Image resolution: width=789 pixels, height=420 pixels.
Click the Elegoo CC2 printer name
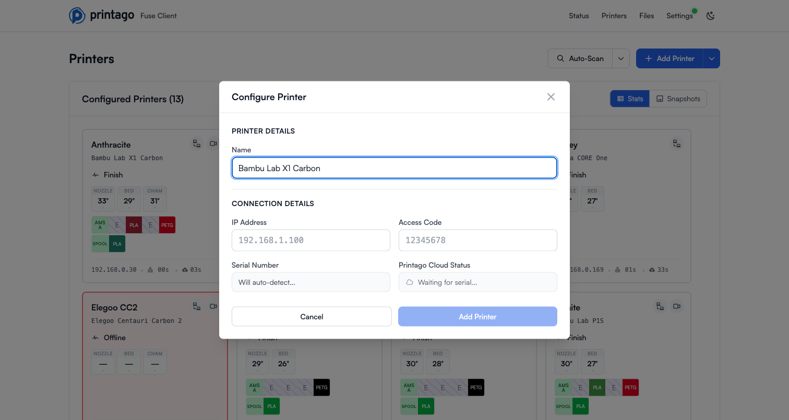(x=114, y=307)
